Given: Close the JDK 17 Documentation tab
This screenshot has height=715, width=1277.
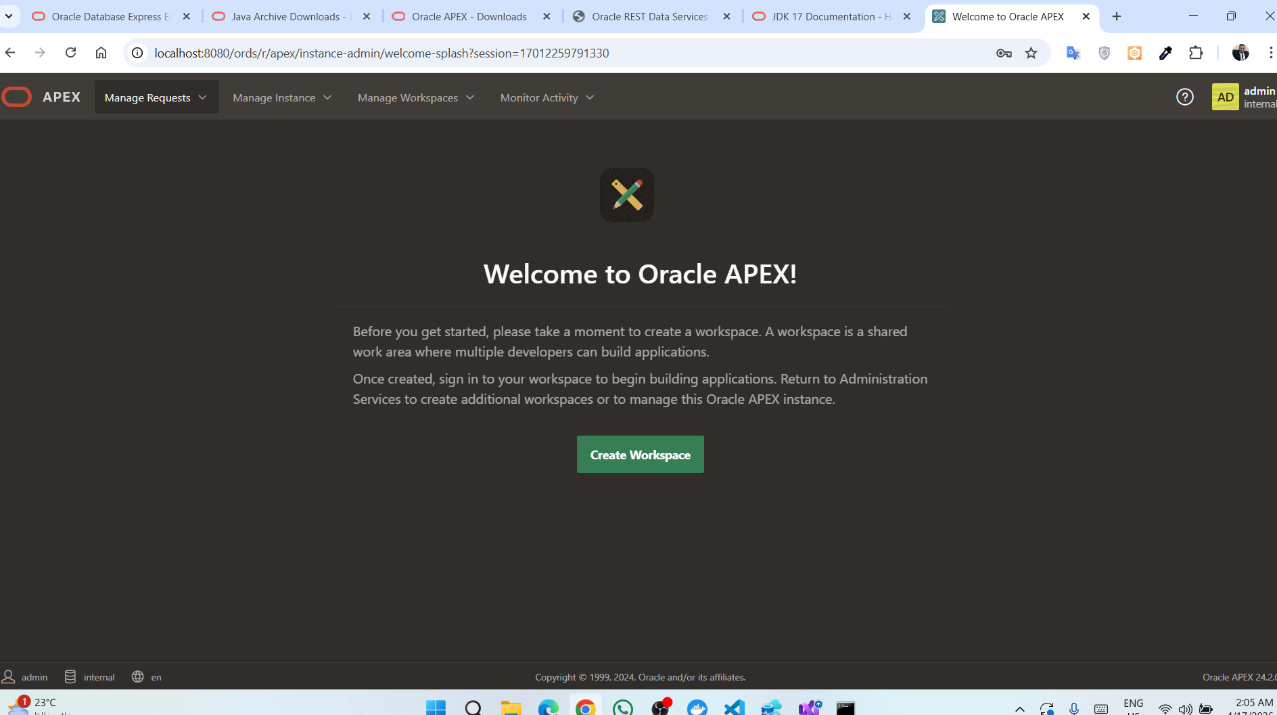Looking at the screenshot, I should [907, 16].
